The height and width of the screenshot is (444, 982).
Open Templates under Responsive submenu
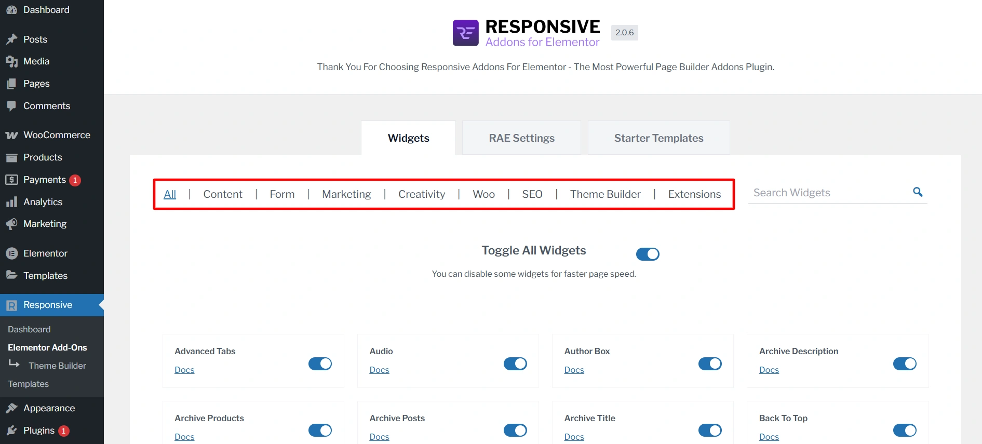tap(28, 384)
